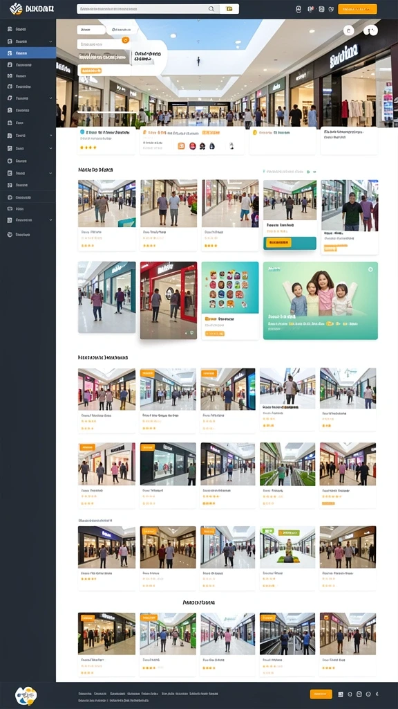Expand the last sidebar chevron item

click(x=50, y=219)
